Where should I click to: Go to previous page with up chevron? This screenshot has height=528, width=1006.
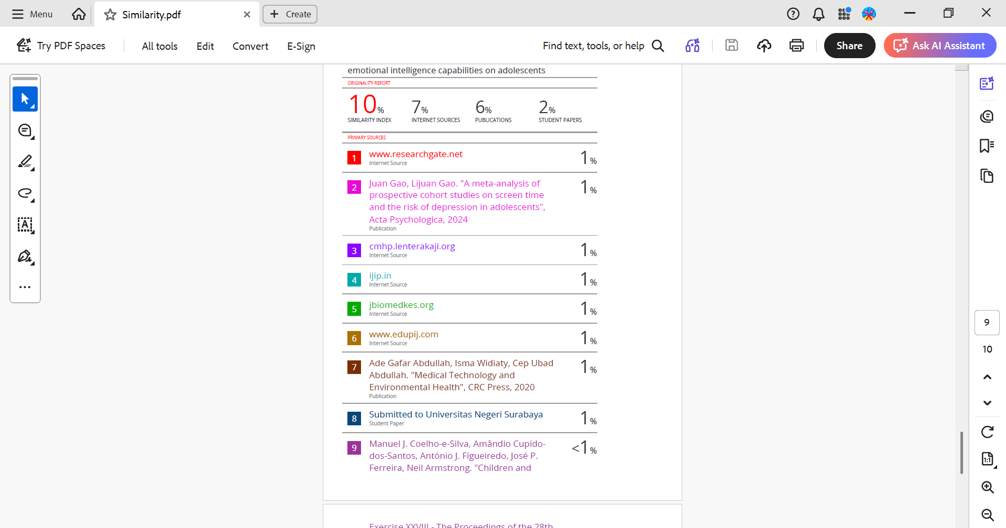coord(987,377)
